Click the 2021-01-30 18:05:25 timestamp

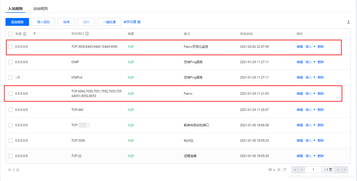pyautogui.click(x=254, y=141)
